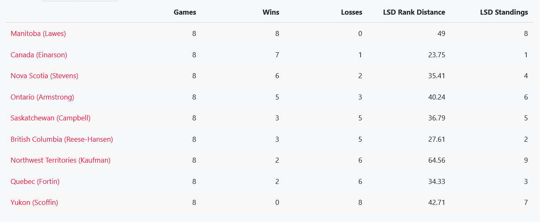Screen dimensions: 540x222
Task: Click Quebec's LSD distance value 34.33
Action: click(437, 181)
